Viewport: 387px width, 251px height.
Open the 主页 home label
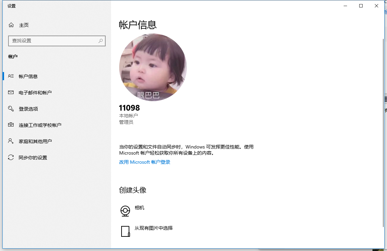[x=24, y=25]
